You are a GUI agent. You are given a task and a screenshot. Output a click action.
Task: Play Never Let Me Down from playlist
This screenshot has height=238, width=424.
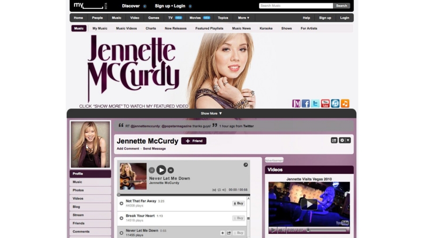point(122,233)
